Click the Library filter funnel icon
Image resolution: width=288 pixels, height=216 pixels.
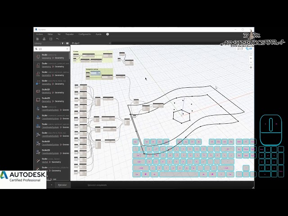point(63,44)
